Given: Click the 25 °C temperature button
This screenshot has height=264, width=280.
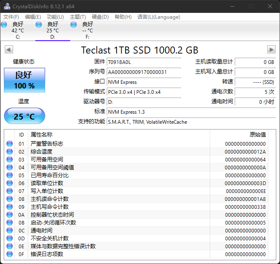Looking at the screenshot, I should point(24,116).
